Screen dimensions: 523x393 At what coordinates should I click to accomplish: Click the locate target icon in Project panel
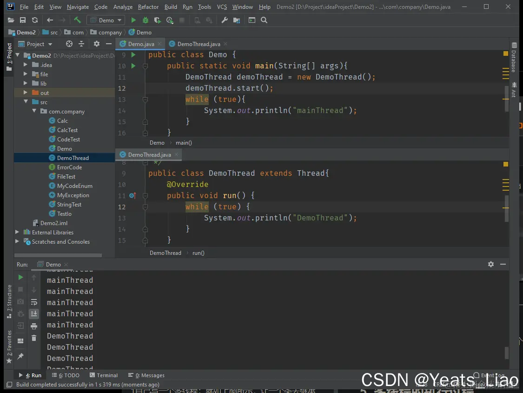click(x=69, y=44)
